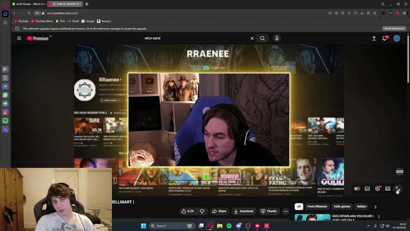Open YouTube Music bookmark

pyautogui.click(x=42, y=21)
